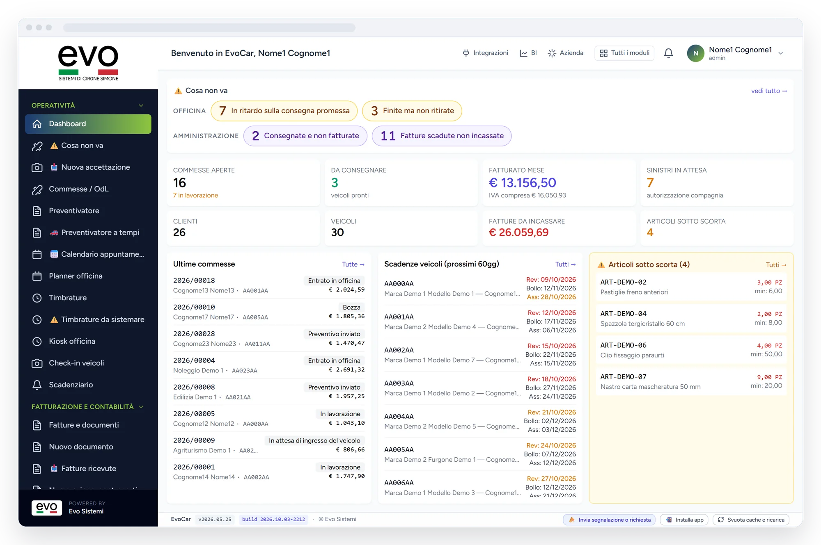Click the clock icon beside Timbrature
The height and width of the screenshot is (545, 821).
37,298
